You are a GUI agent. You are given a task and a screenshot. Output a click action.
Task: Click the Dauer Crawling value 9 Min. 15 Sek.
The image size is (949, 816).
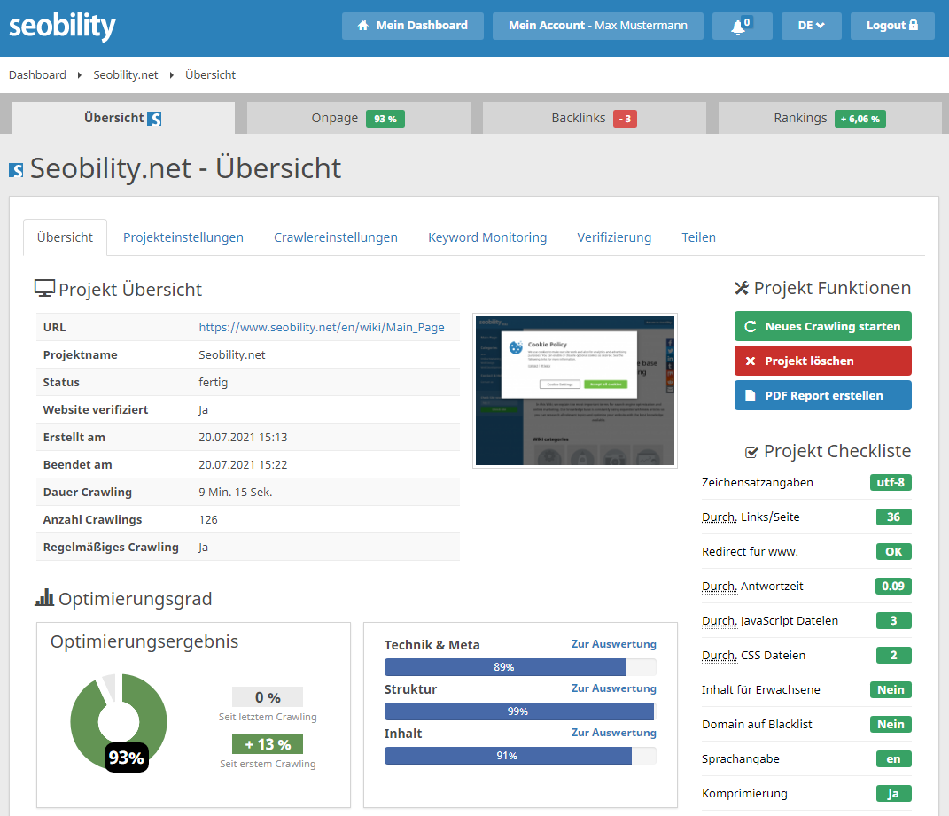(236, 492)
